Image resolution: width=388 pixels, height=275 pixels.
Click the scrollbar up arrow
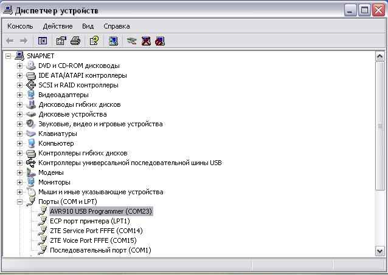[380, 56]
